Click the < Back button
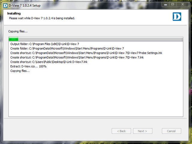Viewport: 192px width, 144px height. point(121,131)
